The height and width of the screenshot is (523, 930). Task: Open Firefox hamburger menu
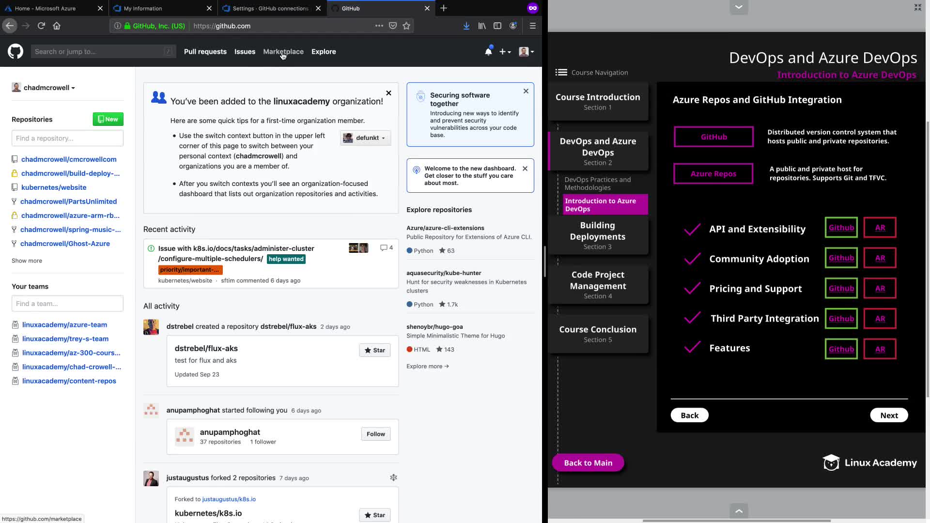532,26
